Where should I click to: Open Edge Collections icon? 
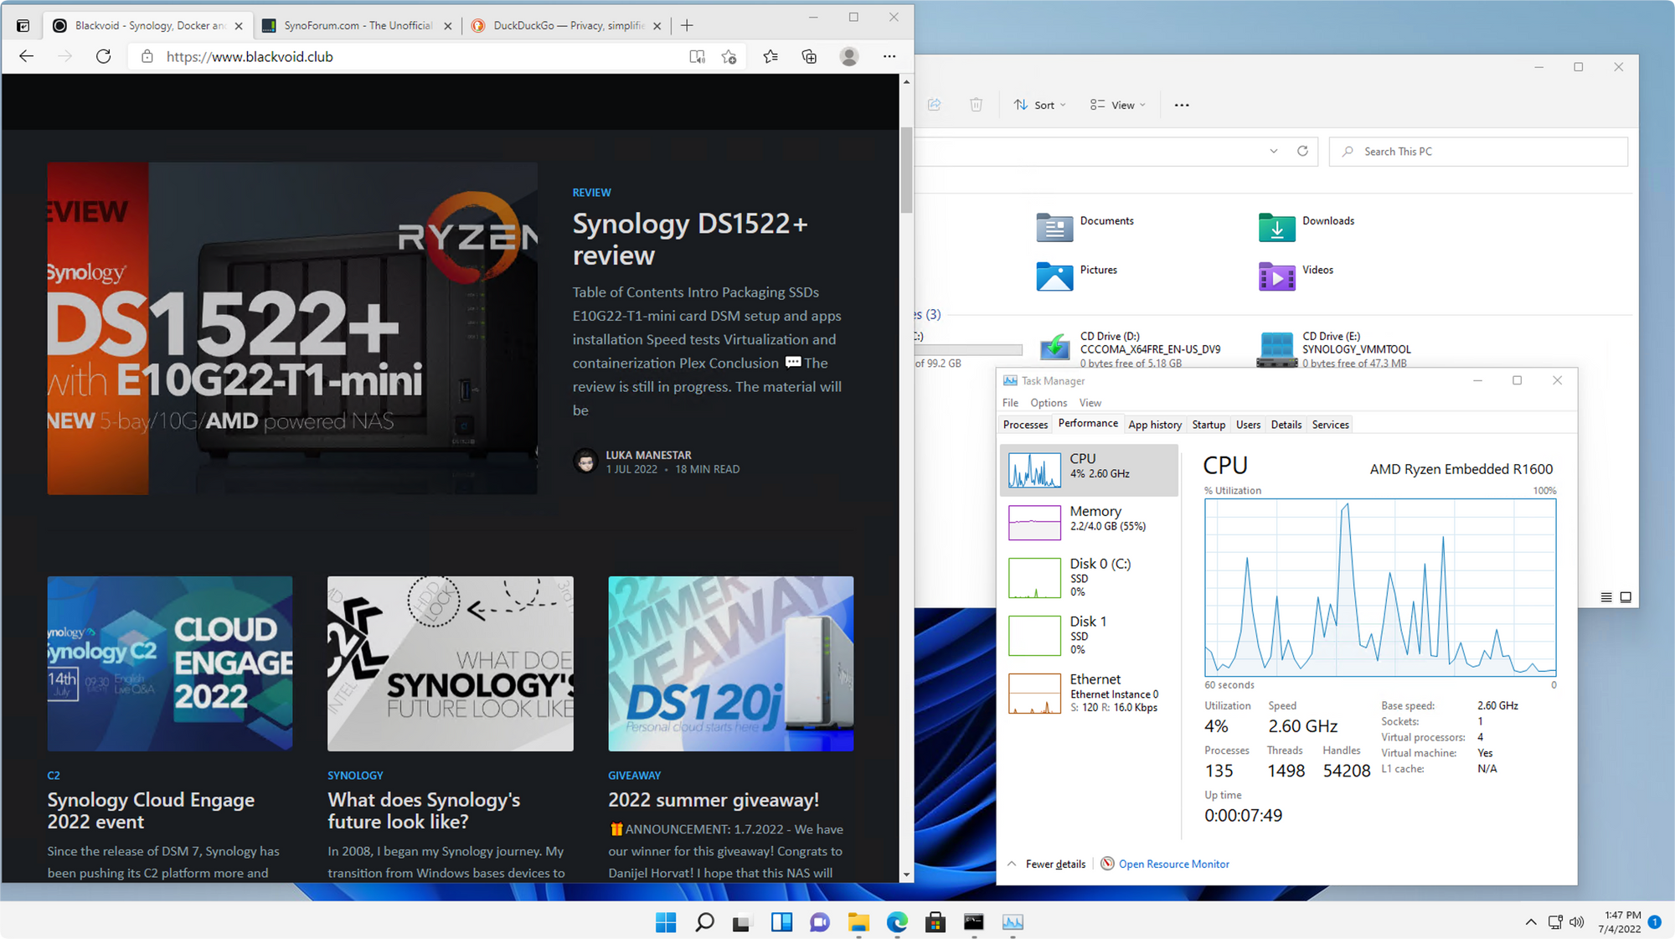809,56
